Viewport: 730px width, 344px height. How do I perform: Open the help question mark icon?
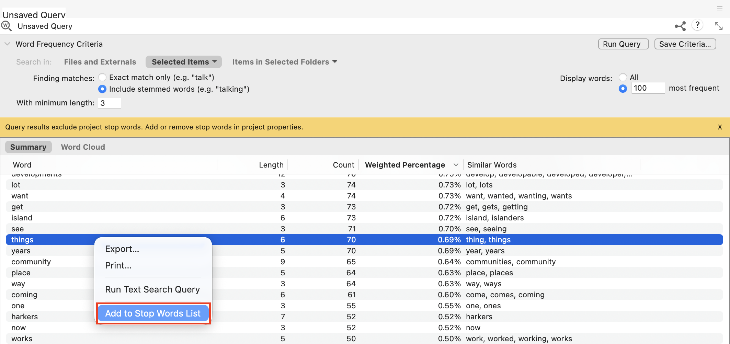point(697,25)
